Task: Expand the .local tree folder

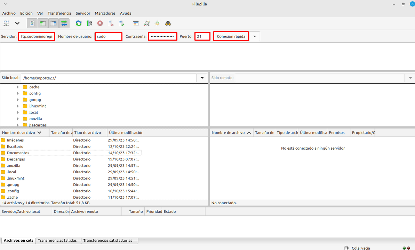Action: (x=18, y=112)
